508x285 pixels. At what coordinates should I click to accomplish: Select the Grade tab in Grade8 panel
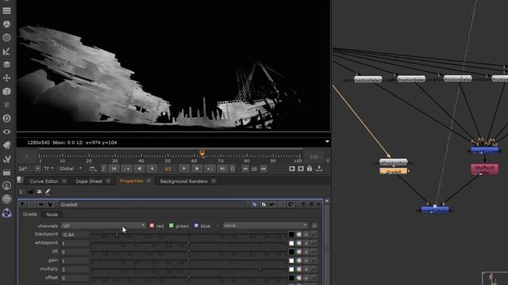[30, 215]
